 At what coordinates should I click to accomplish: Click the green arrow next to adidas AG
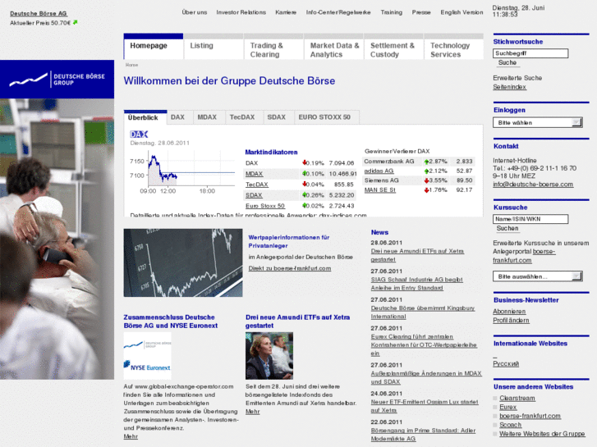pyautogui.click(x=426, y=171)
